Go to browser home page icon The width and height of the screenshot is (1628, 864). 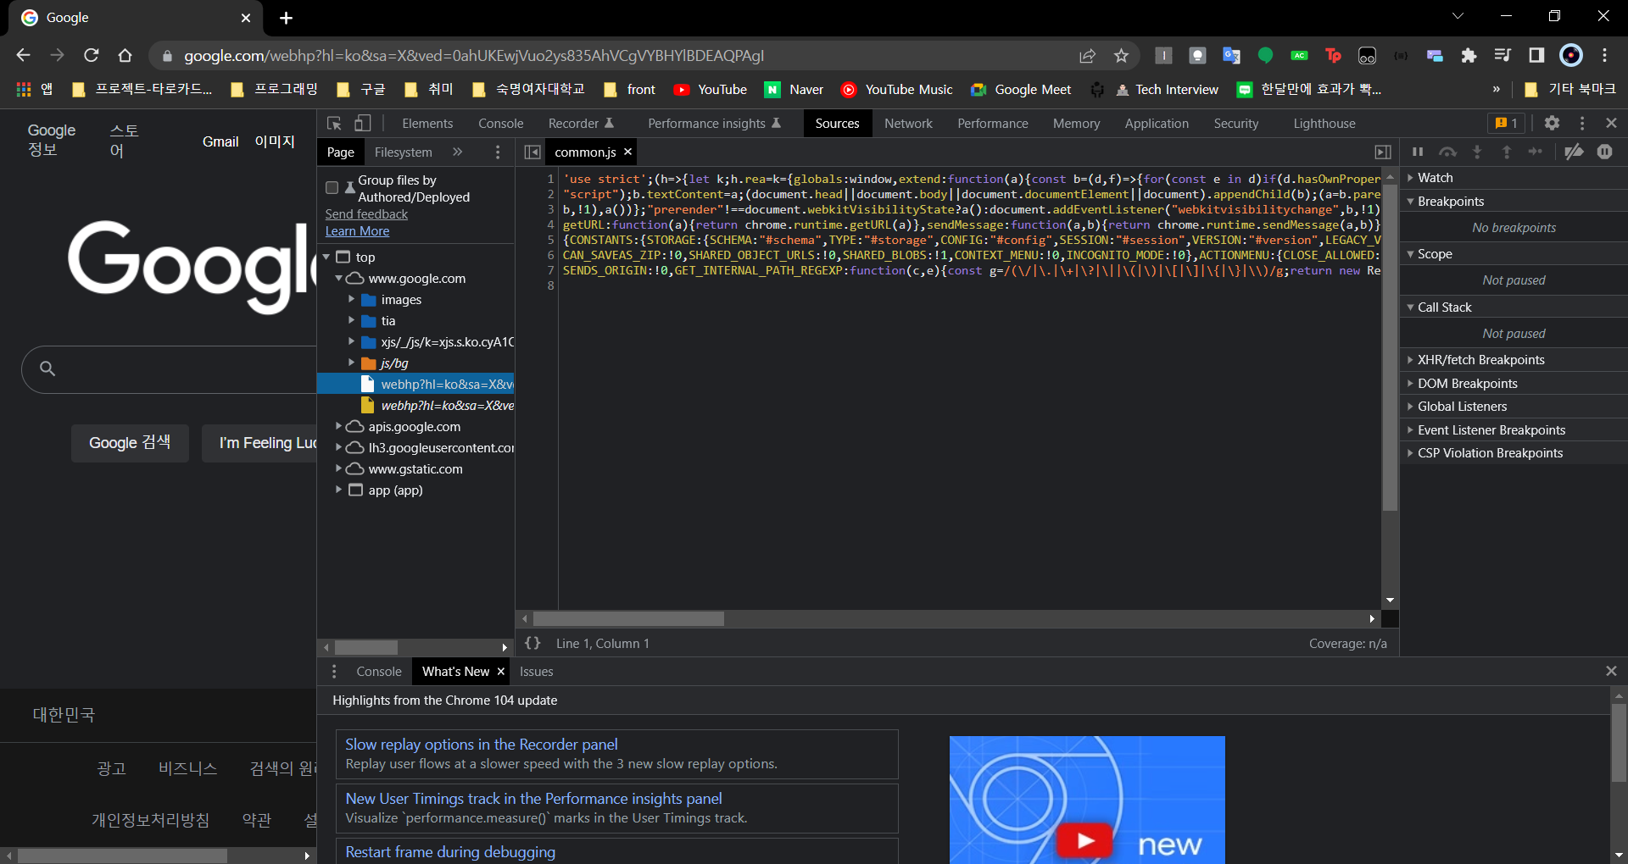125,55
